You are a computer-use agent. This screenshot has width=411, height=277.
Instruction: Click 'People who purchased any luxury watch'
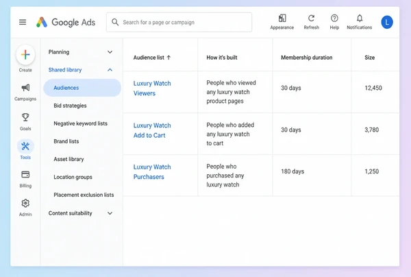coord(225,176)
